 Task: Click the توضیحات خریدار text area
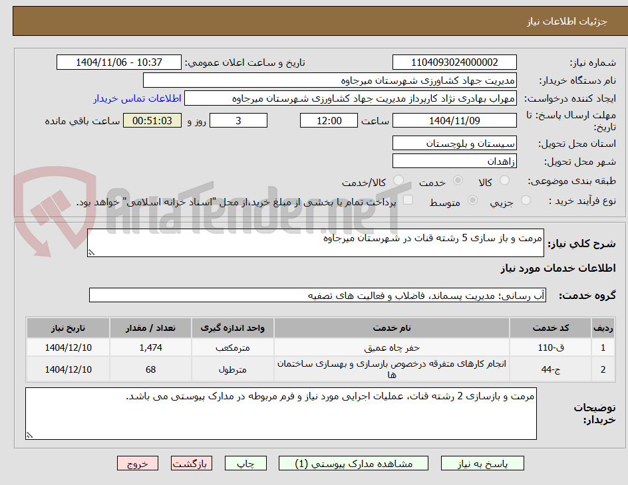(281, 413)
